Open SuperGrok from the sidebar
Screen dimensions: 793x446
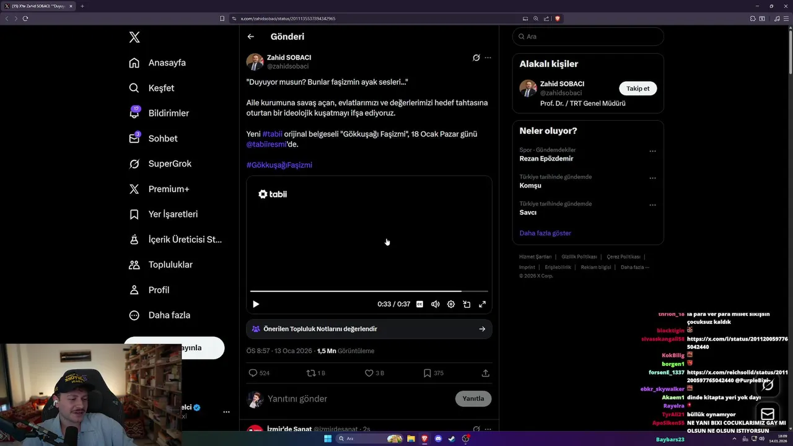pos(160,164)
